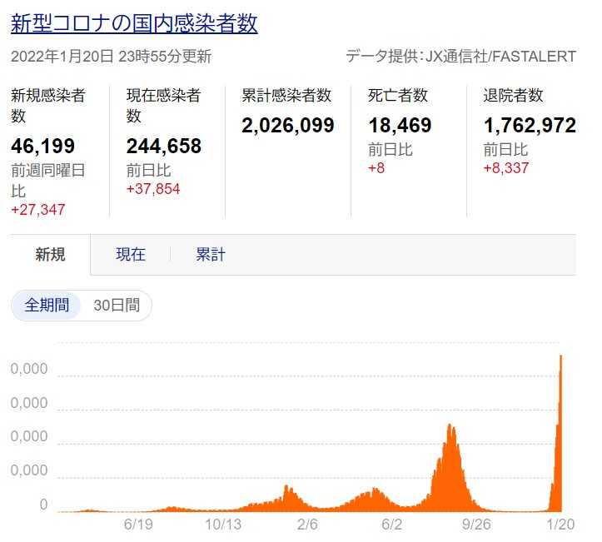
Task: Click the 10/13 x-axis date label
Action: click(221, 525)
